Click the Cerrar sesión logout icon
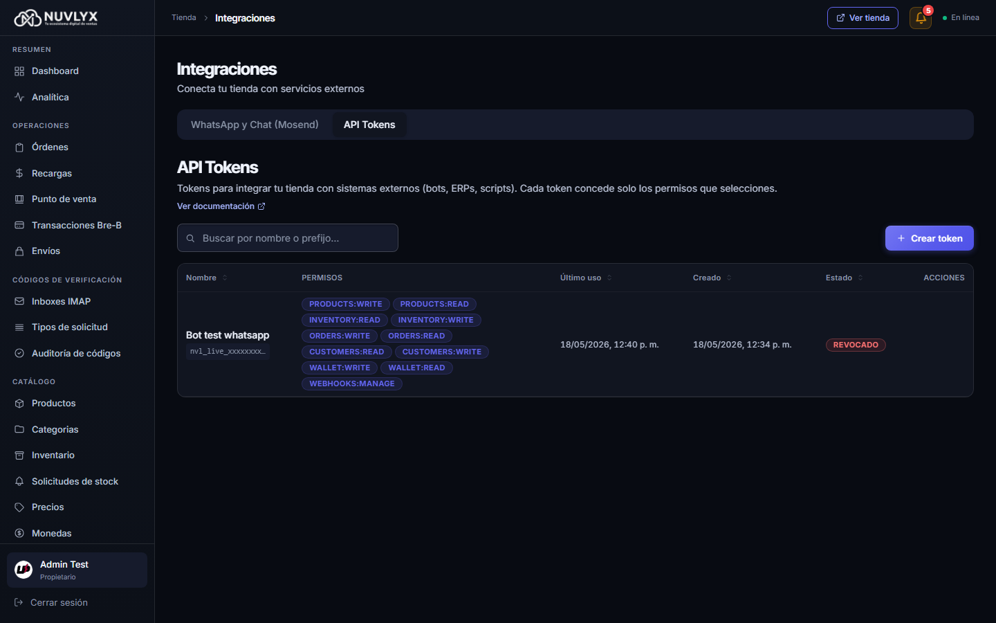Viewport: 996px width, 623px height. [19, 603]
